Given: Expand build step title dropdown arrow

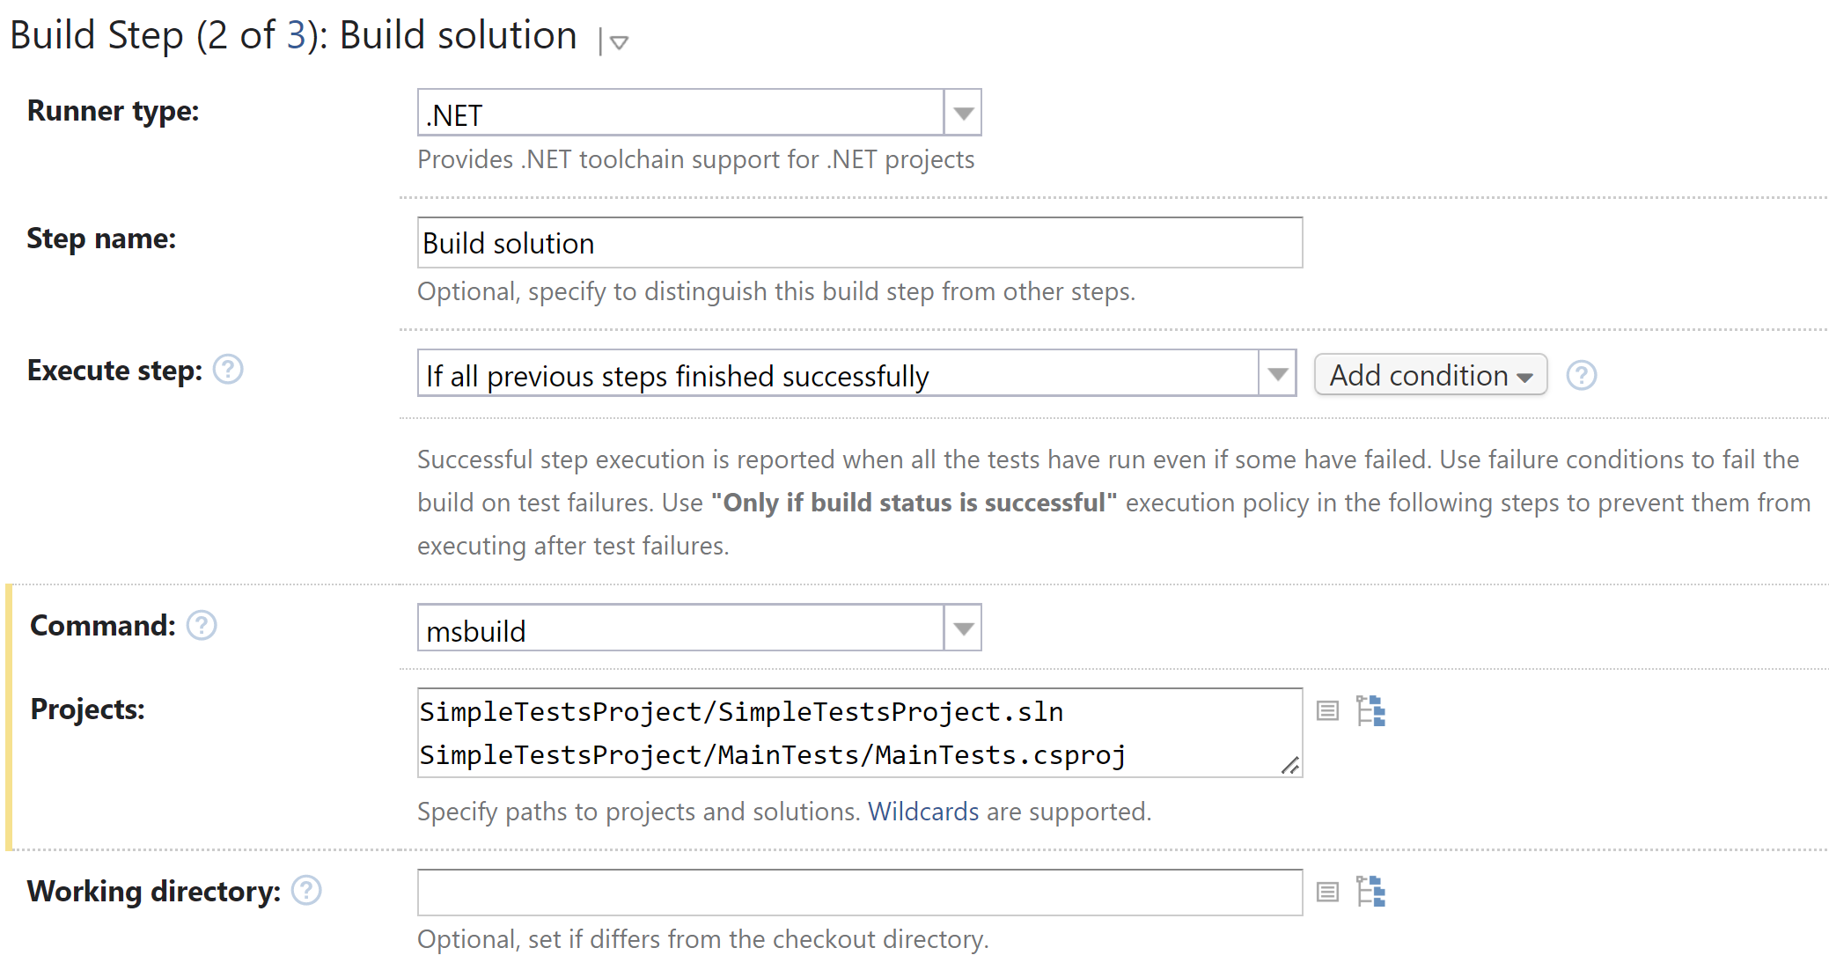Looking at the screenshot, I should (x=619, y=42).
